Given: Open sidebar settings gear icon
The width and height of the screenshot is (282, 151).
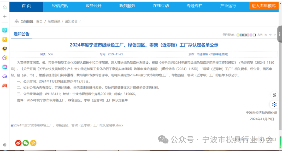Looking at the screenshot, I should (x=5, y=145).
